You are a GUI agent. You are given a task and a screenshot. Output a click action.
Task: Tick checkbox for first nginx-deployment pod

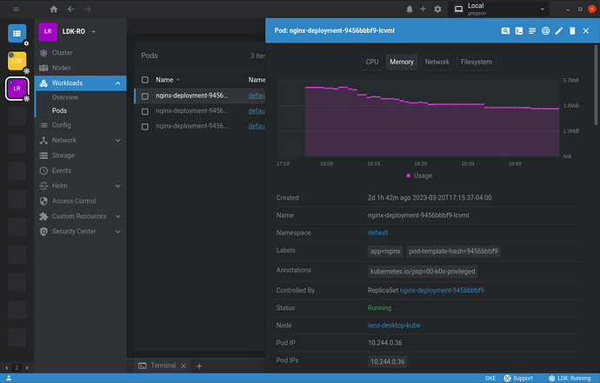click(145, 96)
